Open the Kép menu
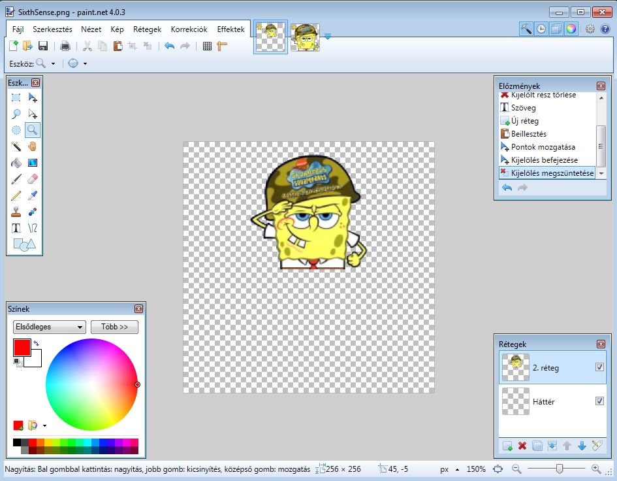Image resolution: width=617 pixels, height=481 pixels. pyautogui.click(x=117, y=29)
